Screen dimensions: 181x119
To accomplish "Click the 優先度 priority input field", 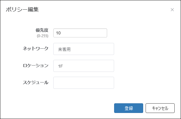I will pyautogui.click(x=80, y=33).
